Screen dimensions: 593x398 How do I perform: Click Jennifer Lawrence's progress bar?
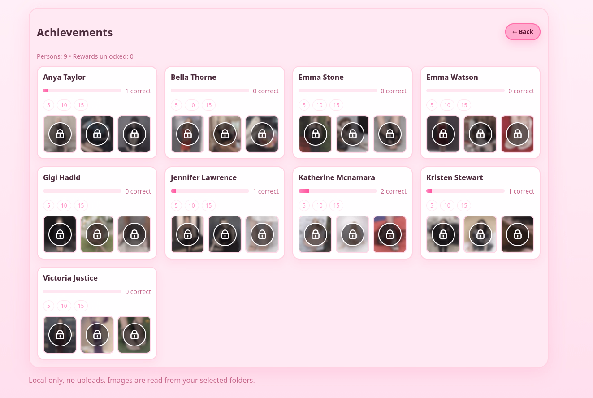pyautogui.click(x=210, y=191)
